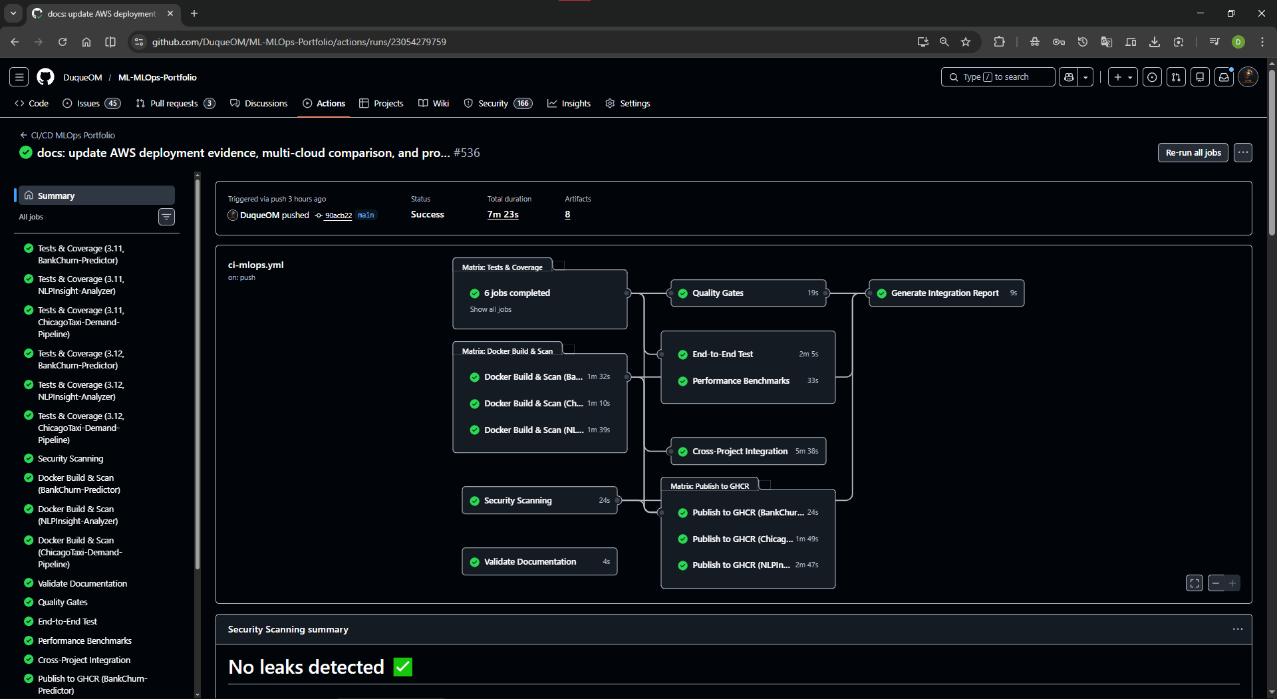Open Security Scanning summary options menu
The width and height of the screenshot is (1277, 699).
[x=1237, y=629]
